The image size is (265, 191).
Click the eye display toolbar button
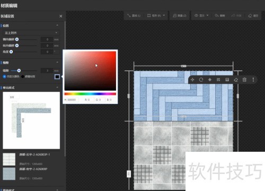click(x=199, y=15)
